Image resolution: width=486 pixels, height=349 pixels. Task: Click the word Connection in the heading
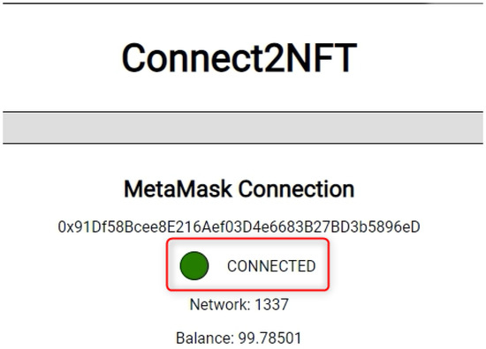point(297,189)
